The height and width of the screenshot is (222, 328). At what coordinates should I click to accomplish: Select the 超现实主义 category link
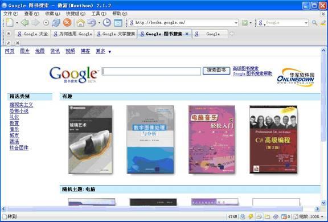21,105
